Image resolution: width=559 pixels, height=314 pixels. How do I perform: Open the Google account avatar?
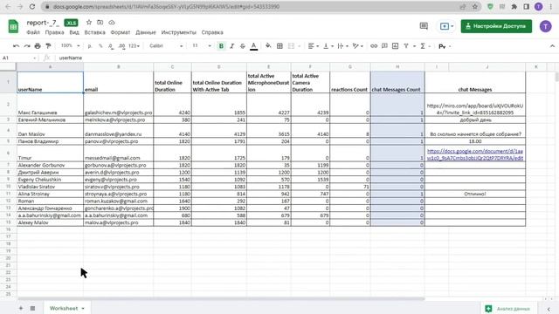(x=545, y=26)
